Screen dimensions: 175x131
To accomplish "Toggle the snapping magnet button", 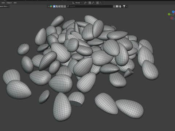I will 90,3.
